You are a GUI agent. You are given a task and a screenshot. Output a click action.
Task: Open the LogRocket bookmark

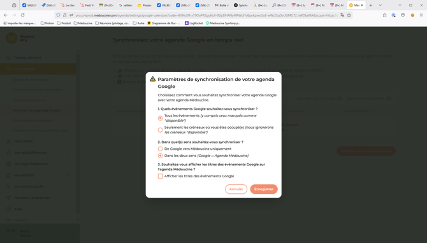point(194,23)
